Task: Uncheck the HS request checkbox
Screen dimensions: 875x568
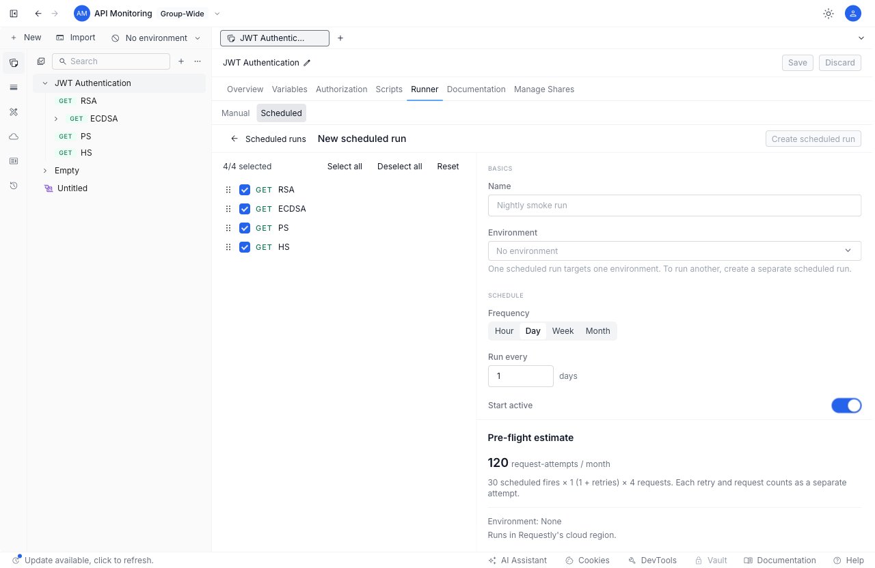Action: click(x=245, y=247)
